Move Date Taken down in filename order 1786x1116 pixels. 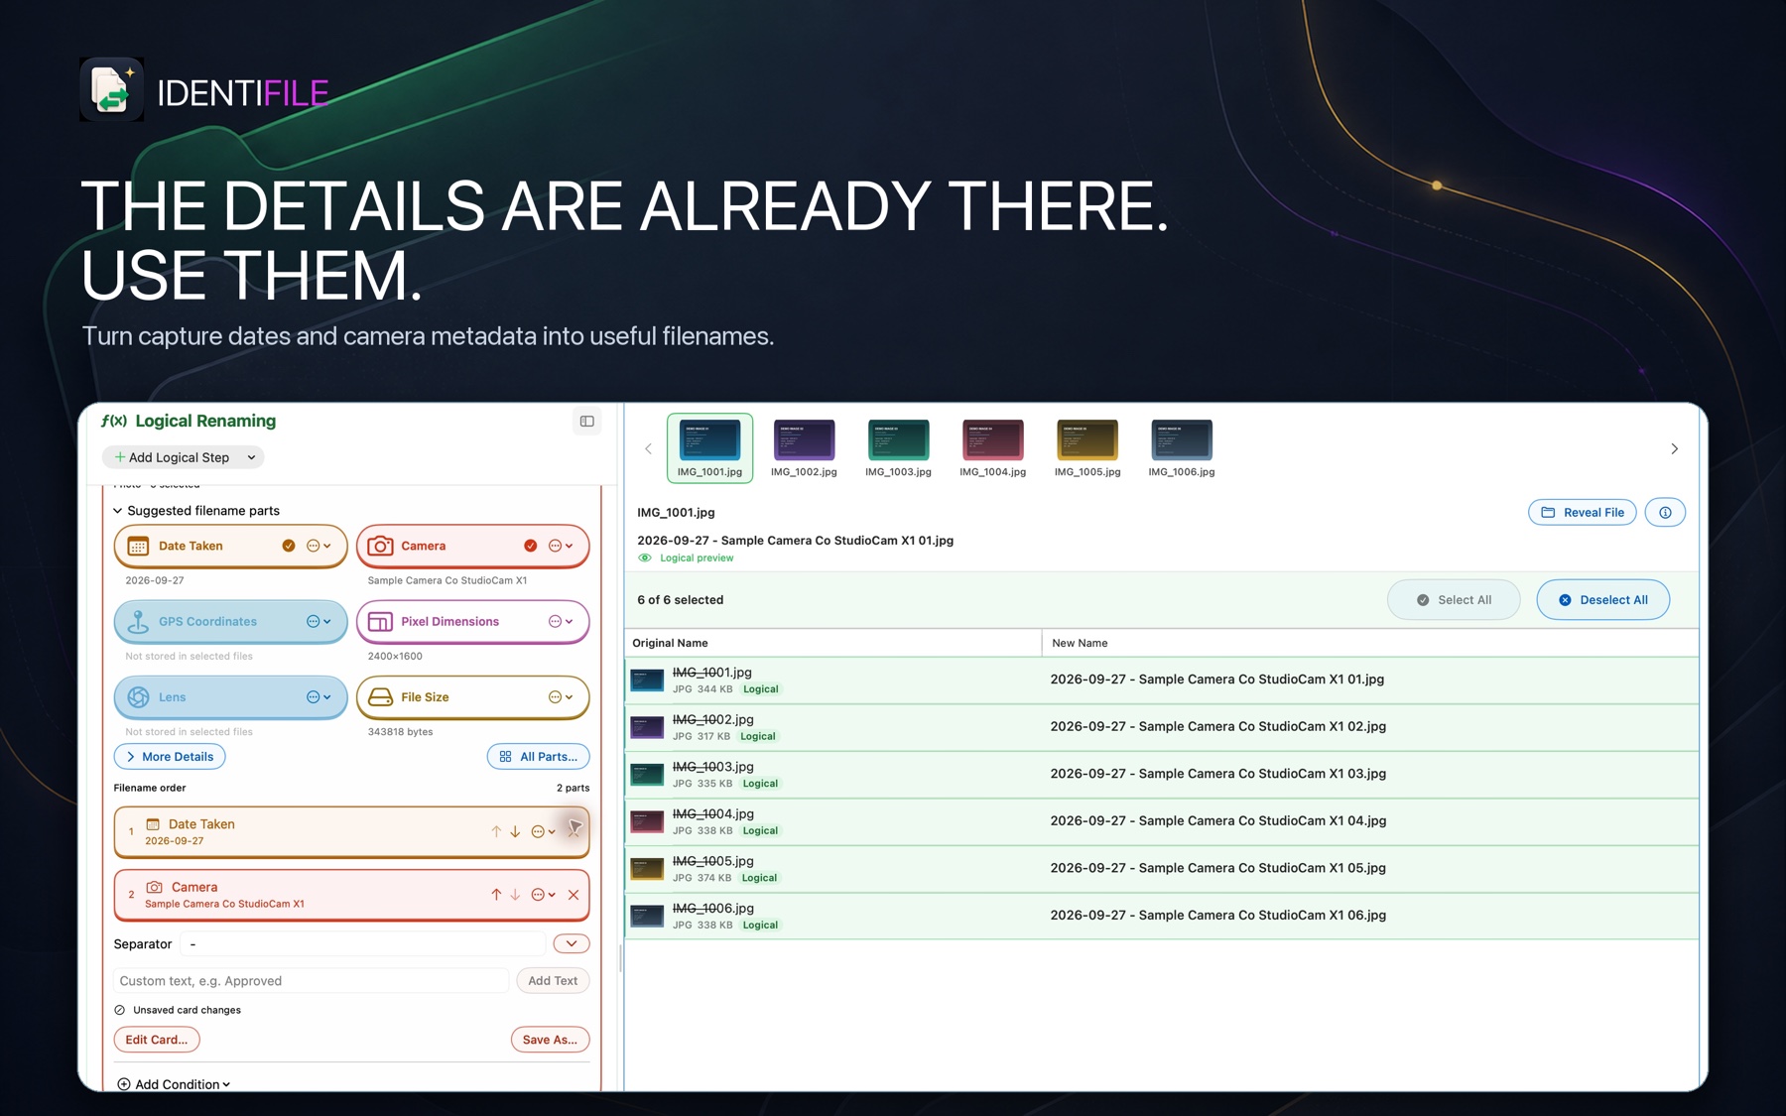click(515, 832)
